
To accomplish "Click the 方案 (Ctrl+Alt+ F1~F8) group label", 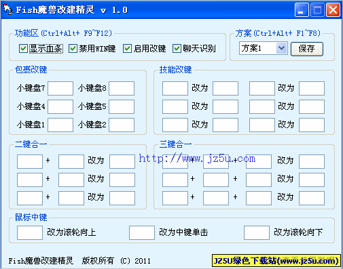I will click(278, 33).
